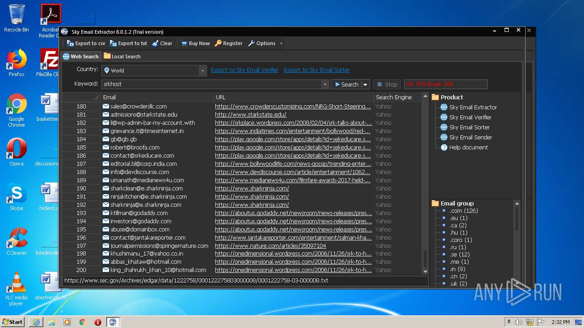This screenshot has height=328, width=584.
Task: Show hidden tray icons arrow
Action: [509, 322]
